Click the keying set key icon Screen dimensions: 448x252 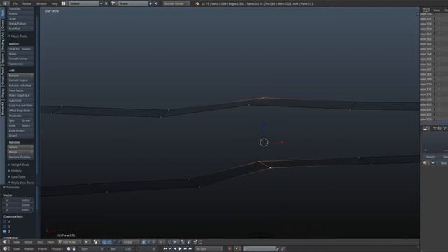click(278, 249)
